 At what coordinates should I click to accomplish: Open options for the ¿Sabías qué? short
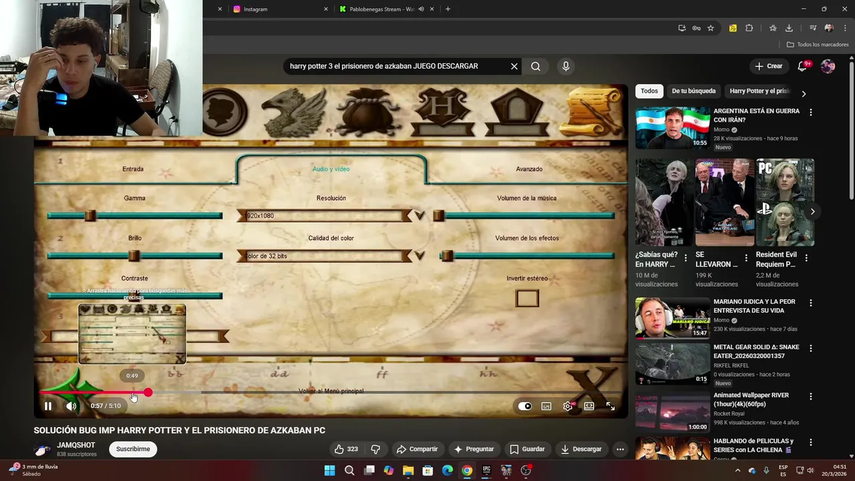pos(685,258)
